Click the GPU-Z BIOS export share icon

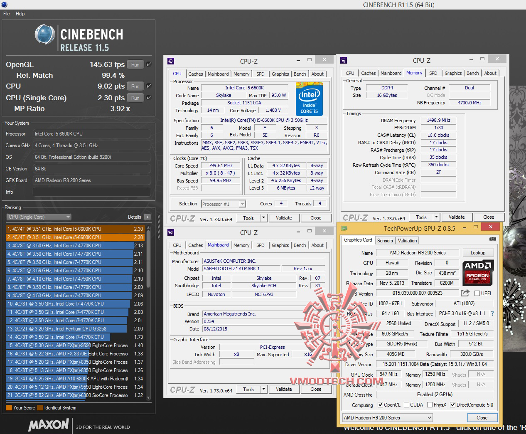(x=465, y=293)
